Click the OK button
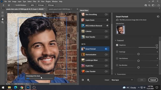Screen dimensions: 161x90 click(142, 80)
